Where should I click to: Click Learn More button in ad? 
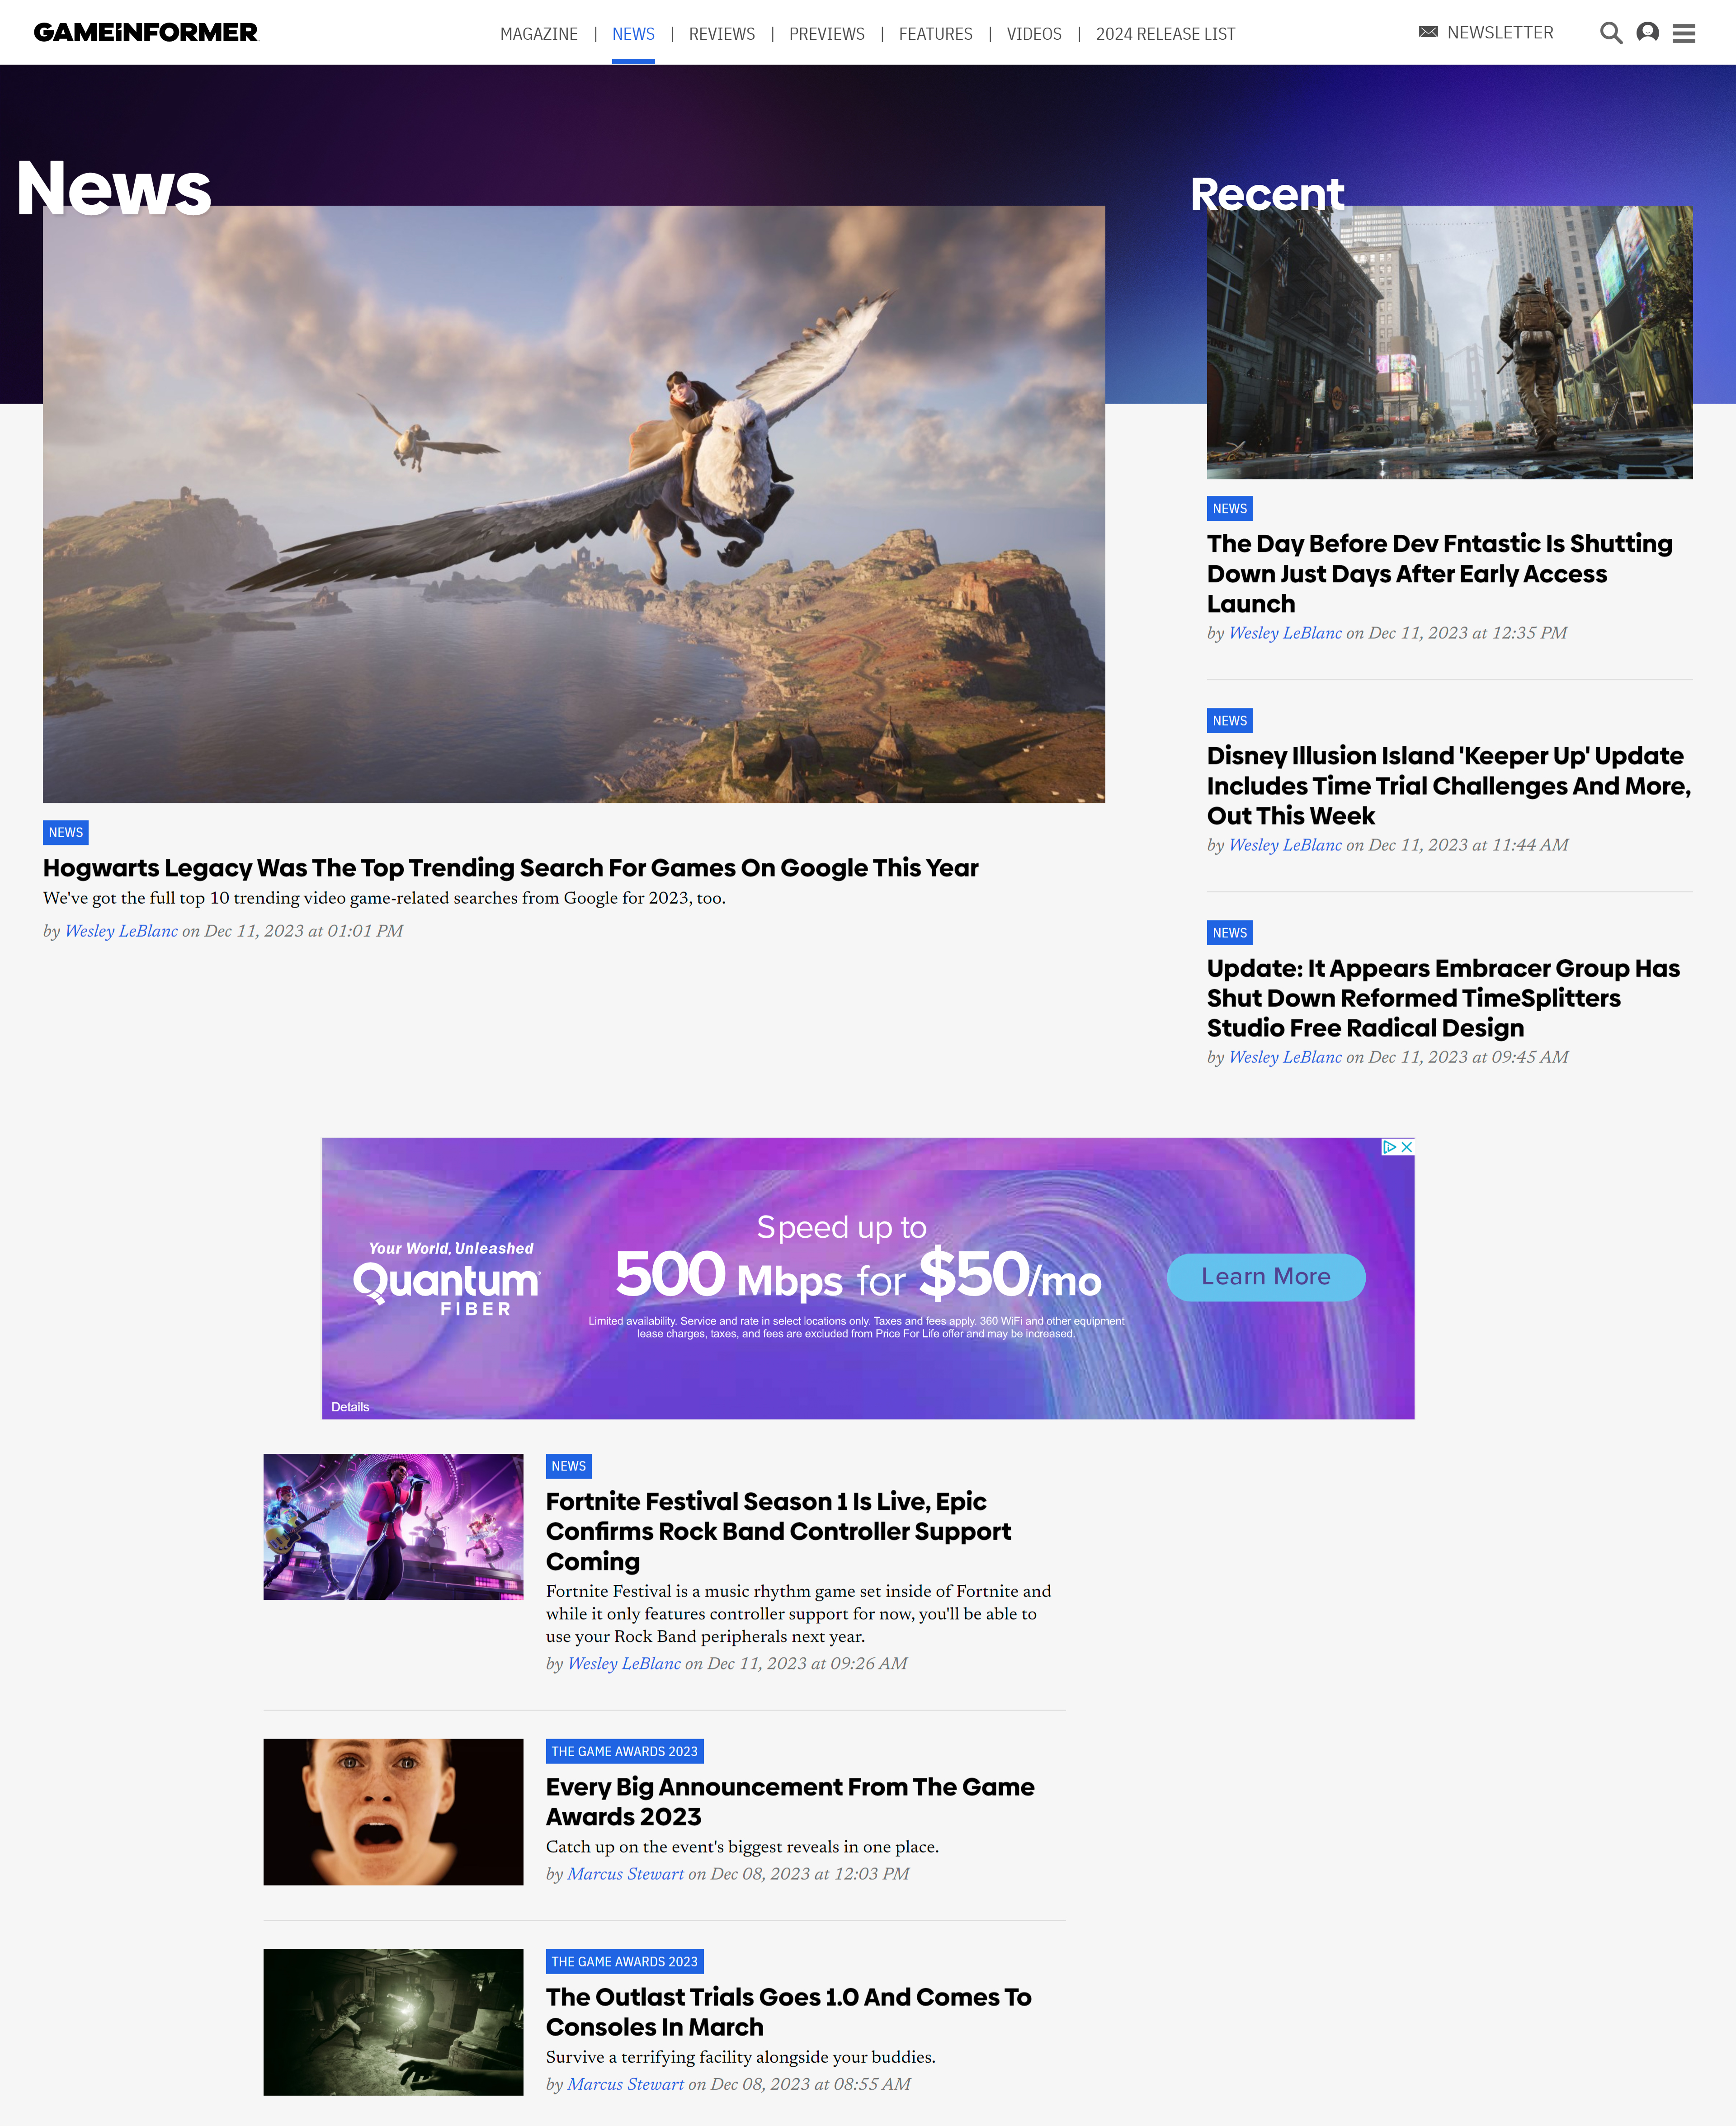click(x=1265, y=1277)
